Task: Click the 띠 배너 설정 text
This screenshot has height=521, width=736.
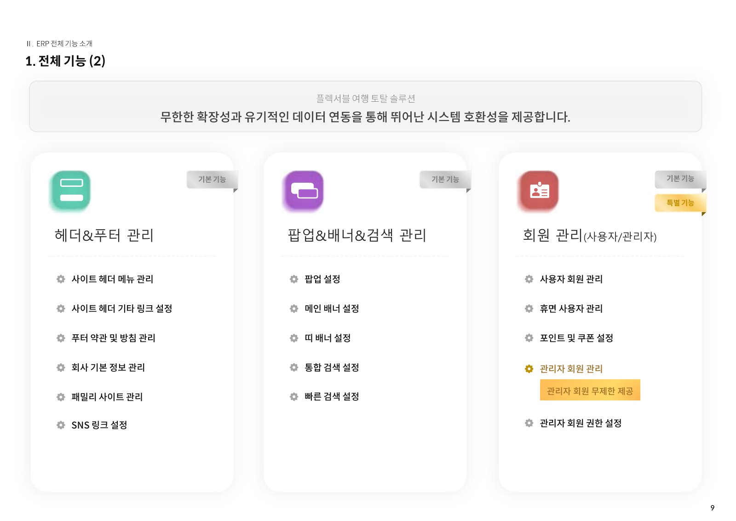Action: [x=328, y=338]
